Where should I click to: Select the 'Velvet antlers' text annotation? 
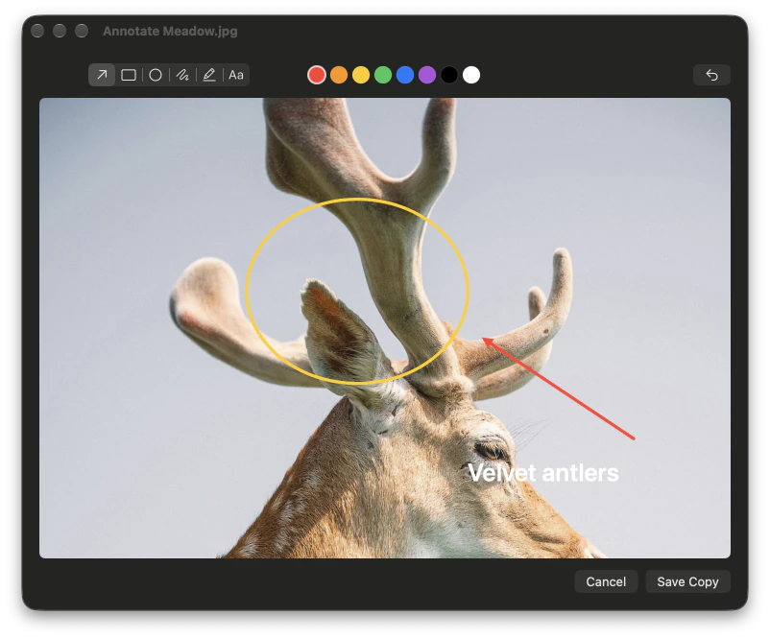click(543, 473)
